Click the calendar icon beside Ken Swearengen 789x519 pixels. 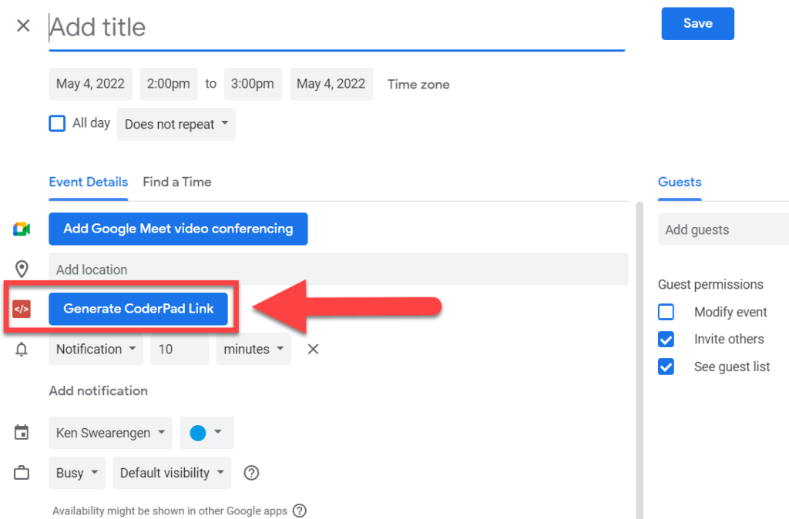[x=22, y=432]
